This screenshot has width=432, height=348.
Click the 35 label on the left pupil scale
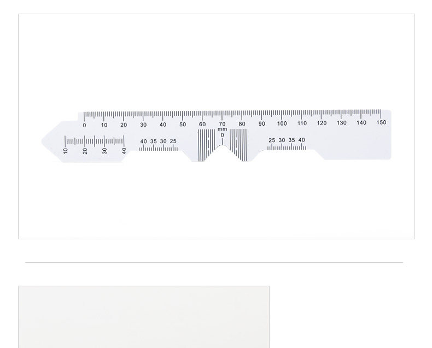click(x=154, y=141)
